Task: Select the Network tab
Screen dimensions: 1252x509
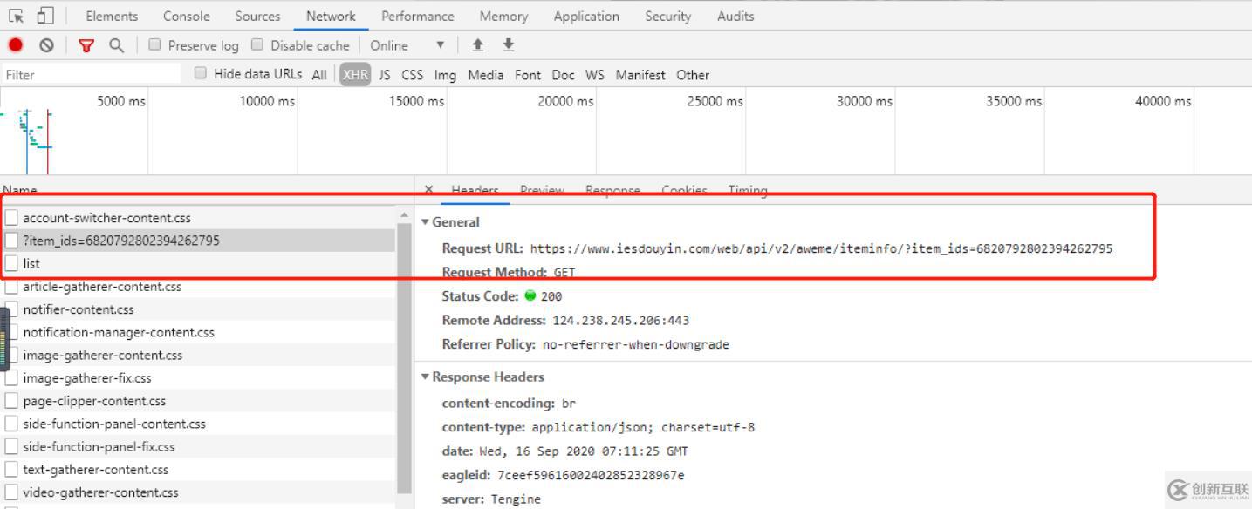Action: pos(331,16)
